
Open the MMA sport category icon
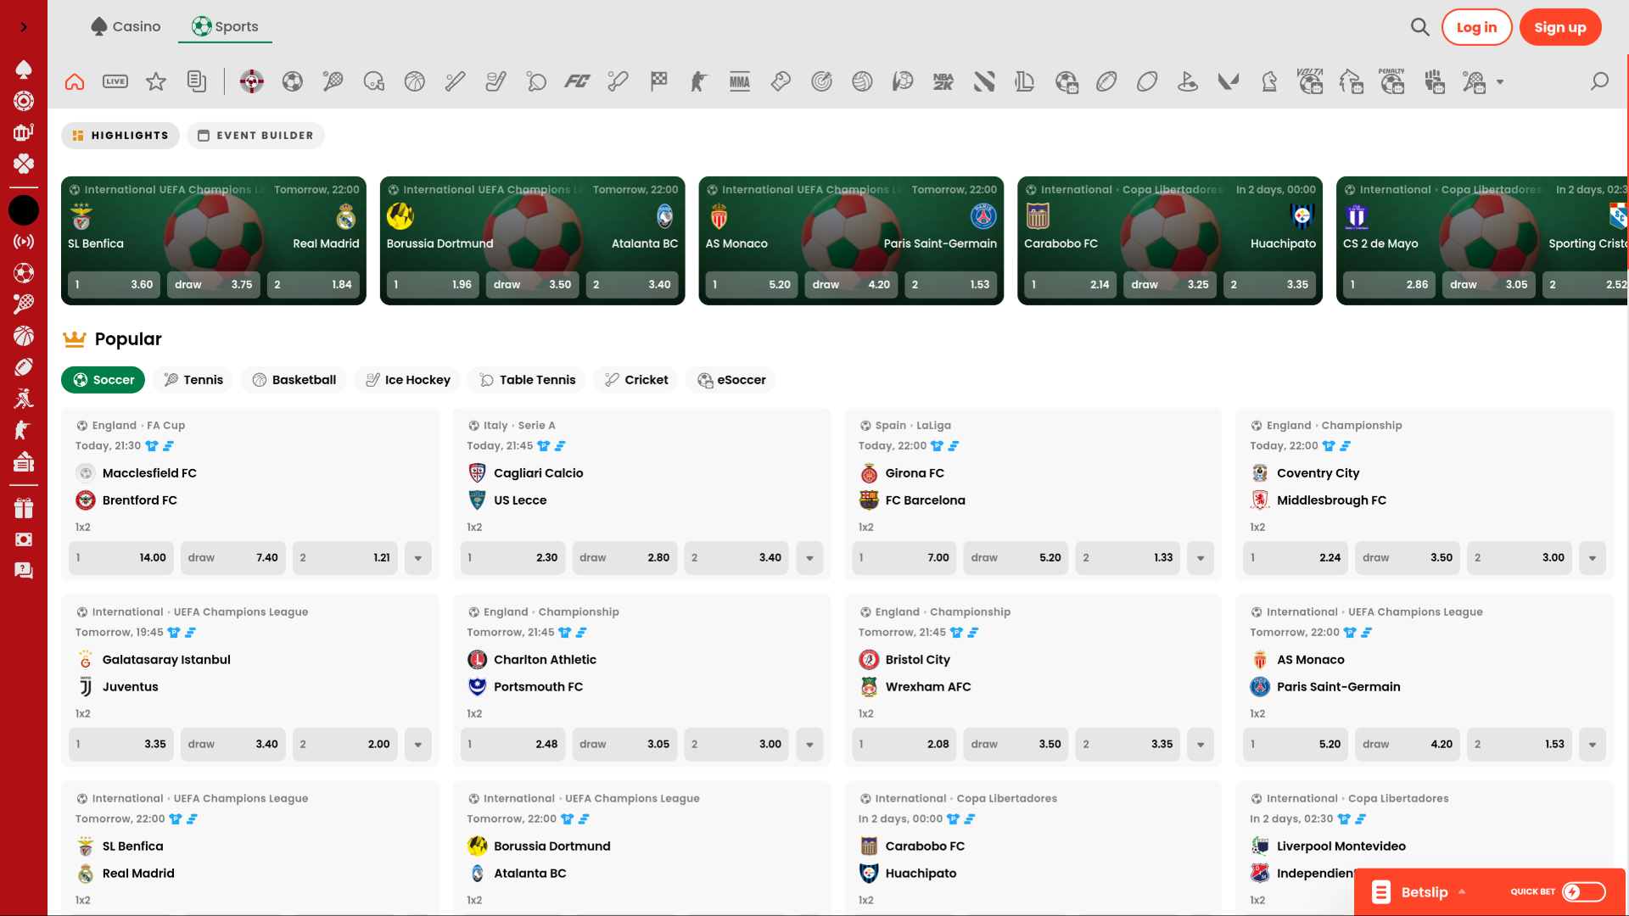click(740, 81)
